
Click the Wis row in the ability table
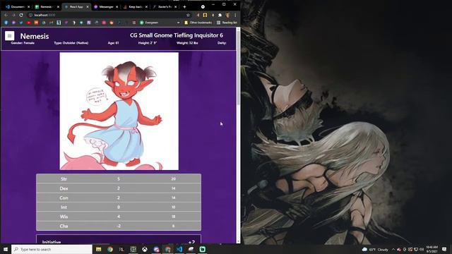119,217
